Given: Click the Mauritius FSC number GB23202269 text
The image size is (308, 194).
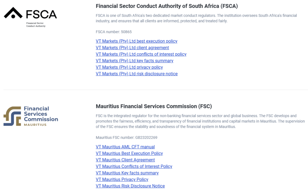Looking at the screenshot, I should point(127,137).
